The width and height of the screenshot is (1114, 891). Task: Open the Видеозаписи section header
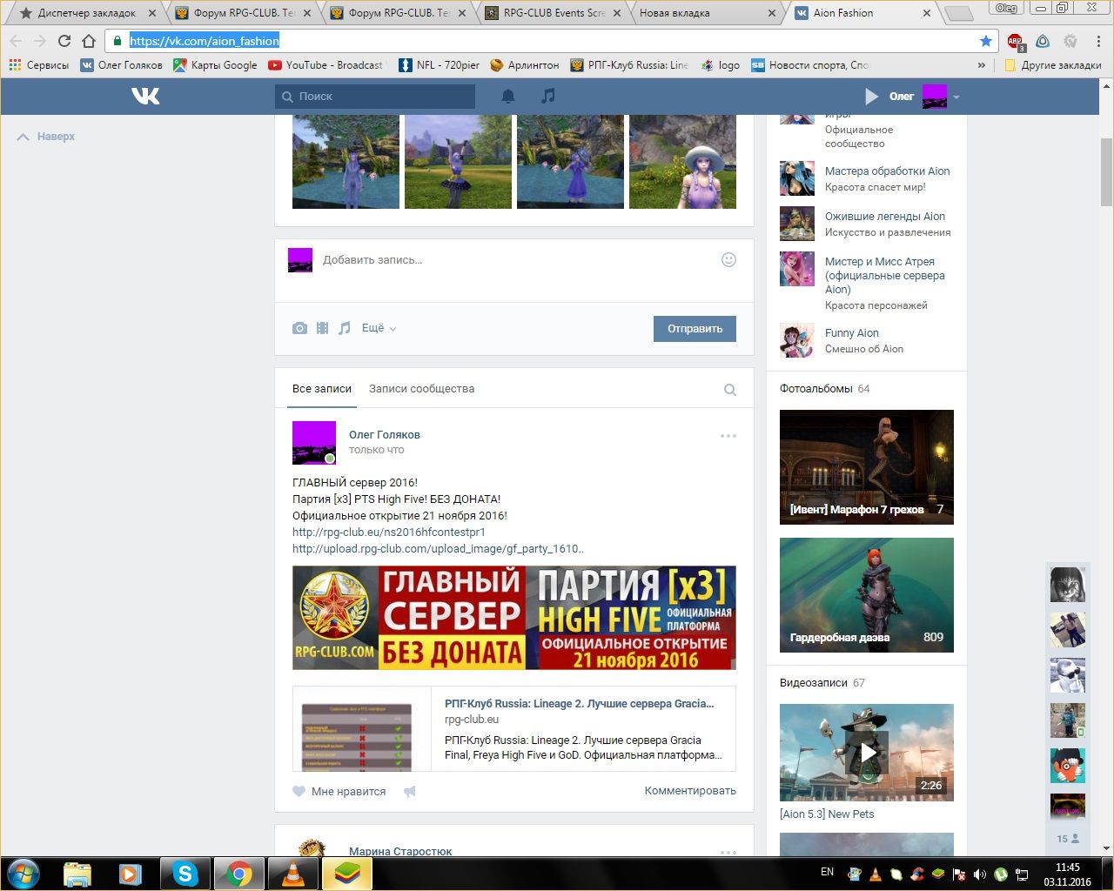[x=813, y=683]
